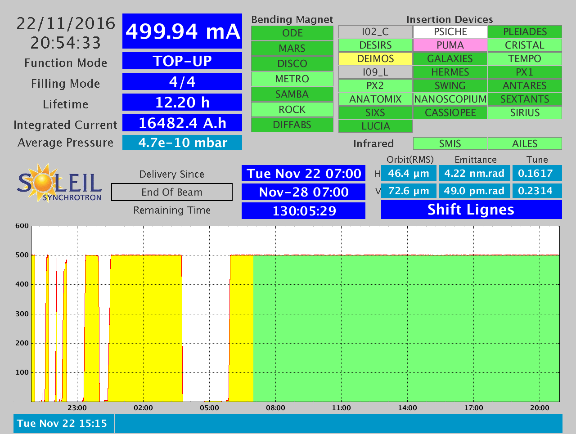Select the SMIS infrared beamline
This screenshot has width=576, height=434.
point(450,143)
